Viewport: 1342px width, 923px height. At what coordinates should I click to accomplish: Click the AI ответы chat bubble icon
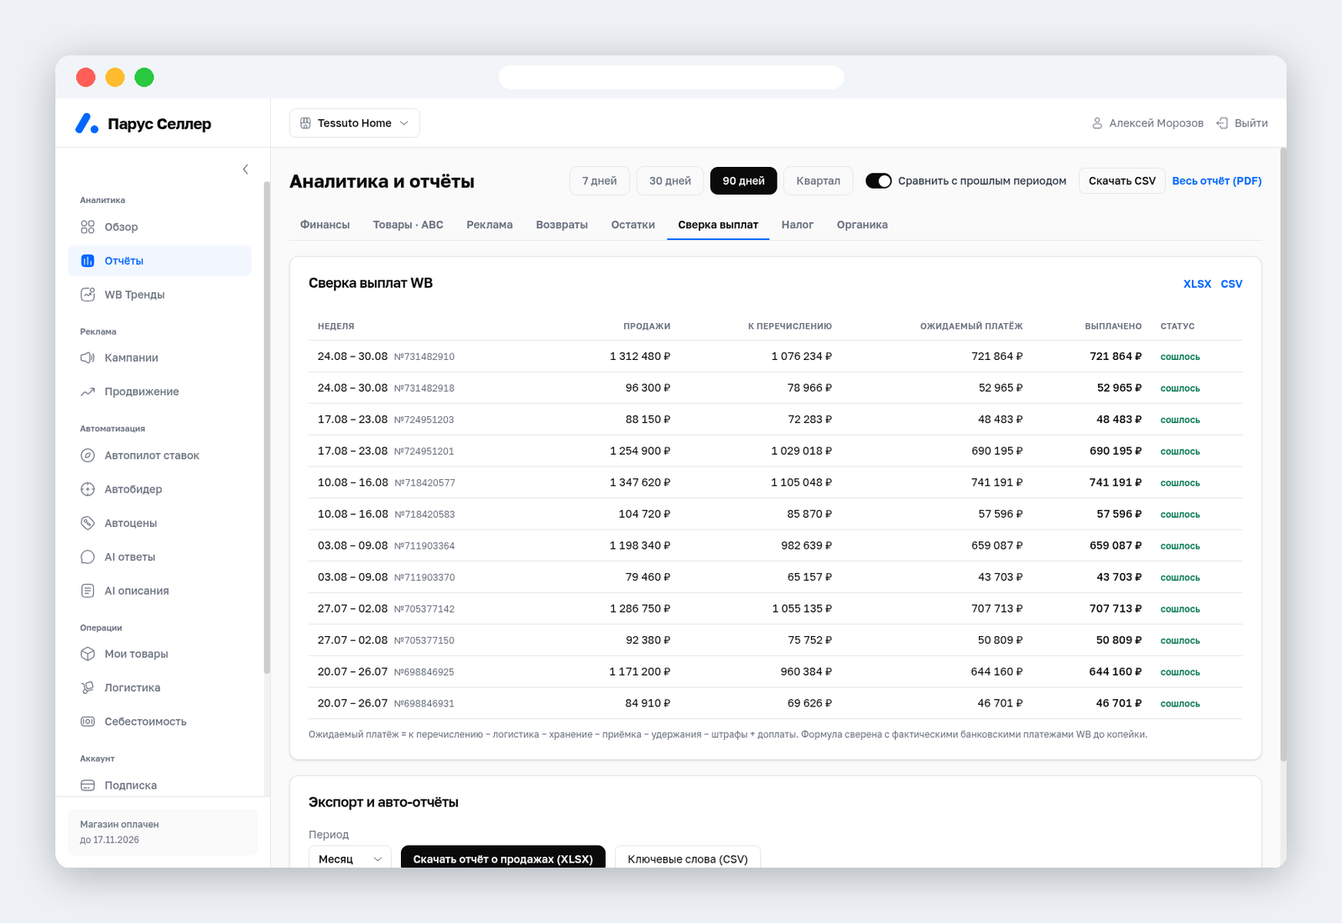pos(87,557)
